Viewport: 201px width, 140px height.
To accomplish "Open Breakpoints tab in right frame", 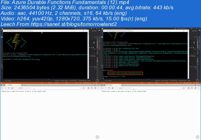I will (157, 81).
